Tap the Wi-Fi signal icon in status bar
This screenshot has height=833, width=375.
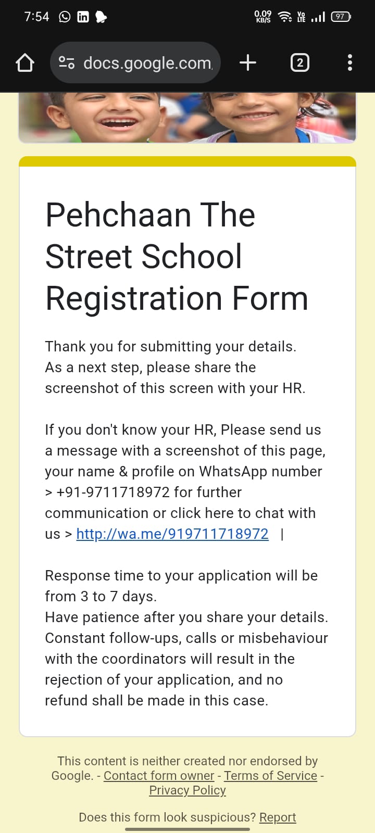tap(285, 17)
